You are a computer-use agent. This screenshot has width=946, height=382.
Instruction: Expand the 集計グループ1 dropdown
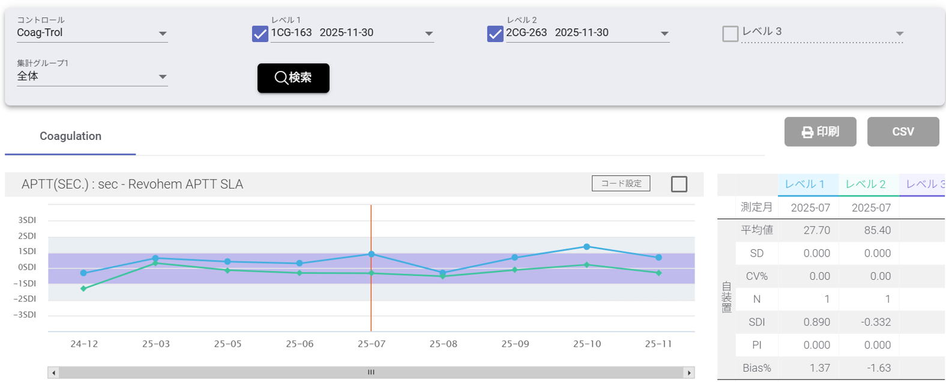pos(162,77)
